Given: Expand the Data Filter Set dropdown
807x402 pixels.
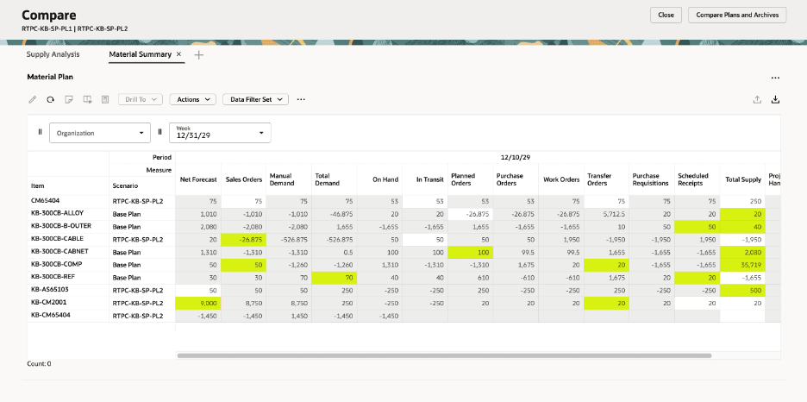Looking at the screenshot, I should [x=256, y=99].
